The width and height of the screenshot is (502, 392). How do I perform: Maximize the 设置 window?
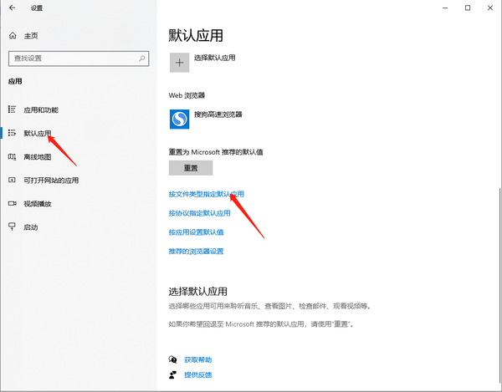click(468, 8)
